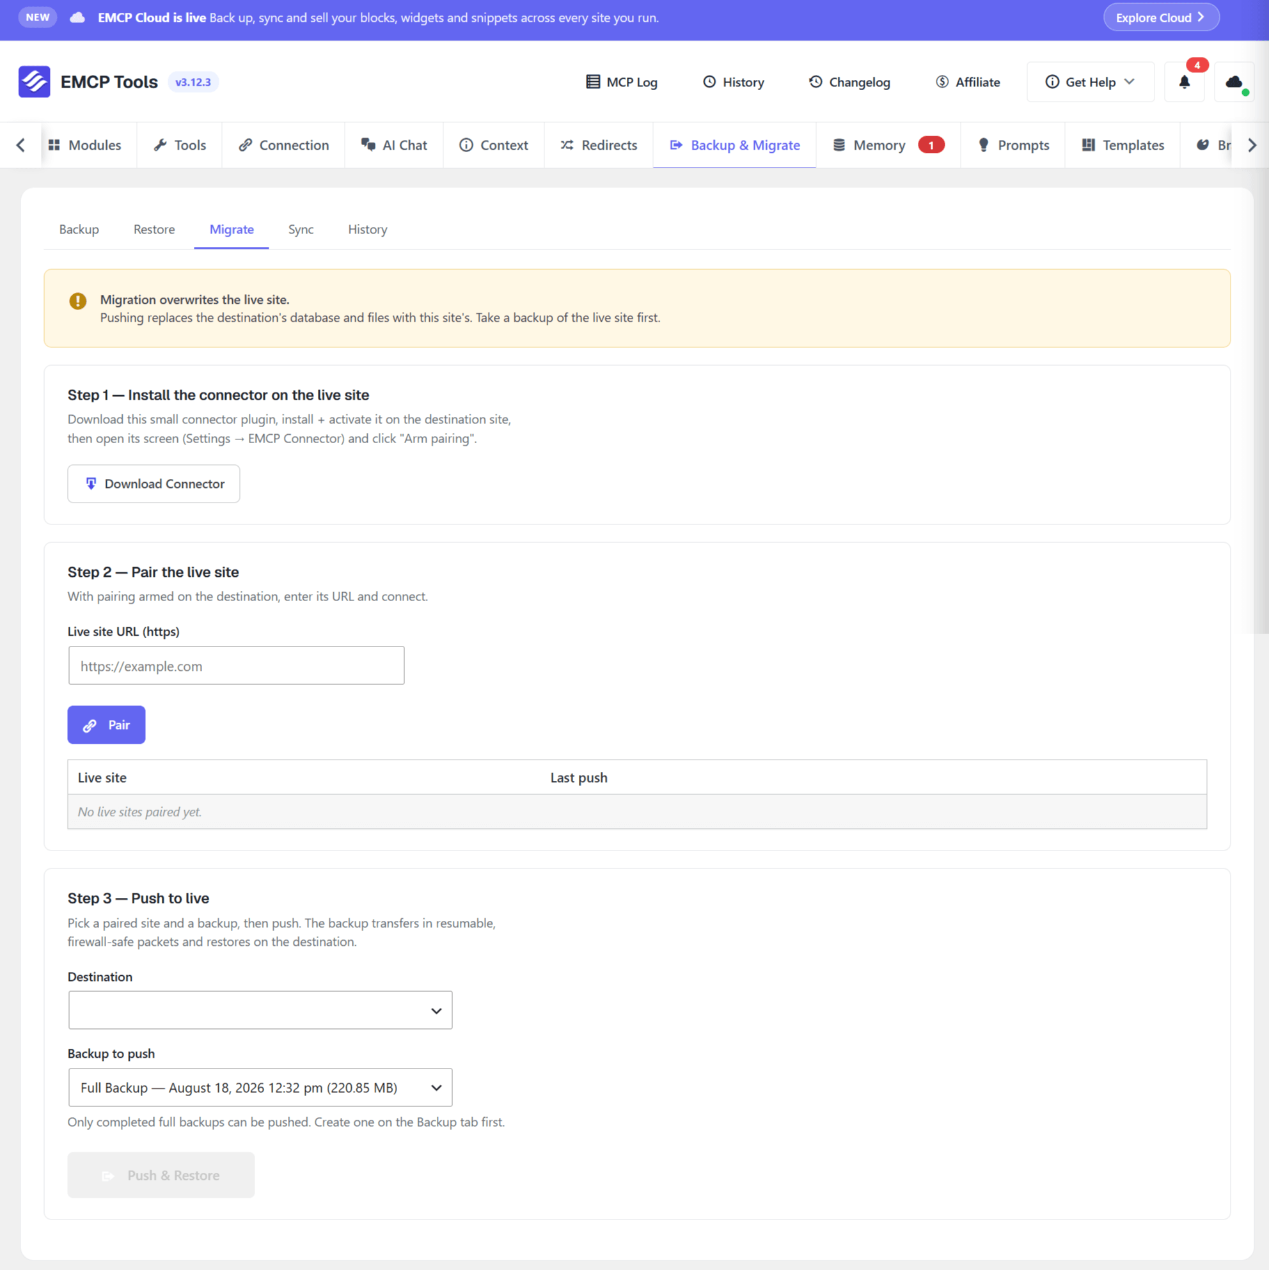Image resolution: width=1269 pixels, height=1270 pixels.
Task: Click the NEW badge in banner
Action: 38,18
